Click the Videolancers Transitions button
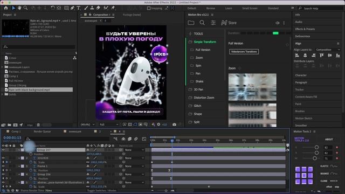The image size is (345, 194). [244, 52]
